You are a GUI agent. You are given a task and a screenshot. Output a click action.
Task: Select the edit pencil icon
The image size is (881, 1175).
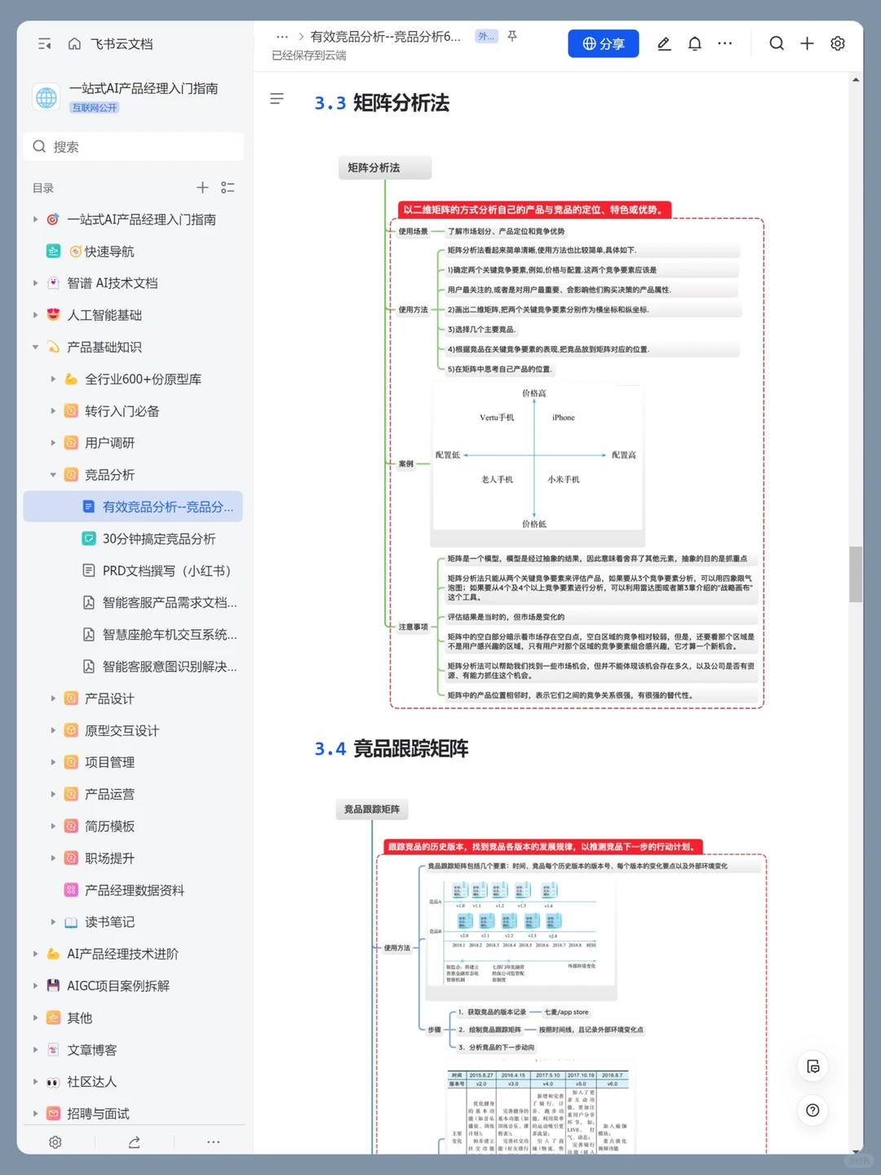[663, 44]
